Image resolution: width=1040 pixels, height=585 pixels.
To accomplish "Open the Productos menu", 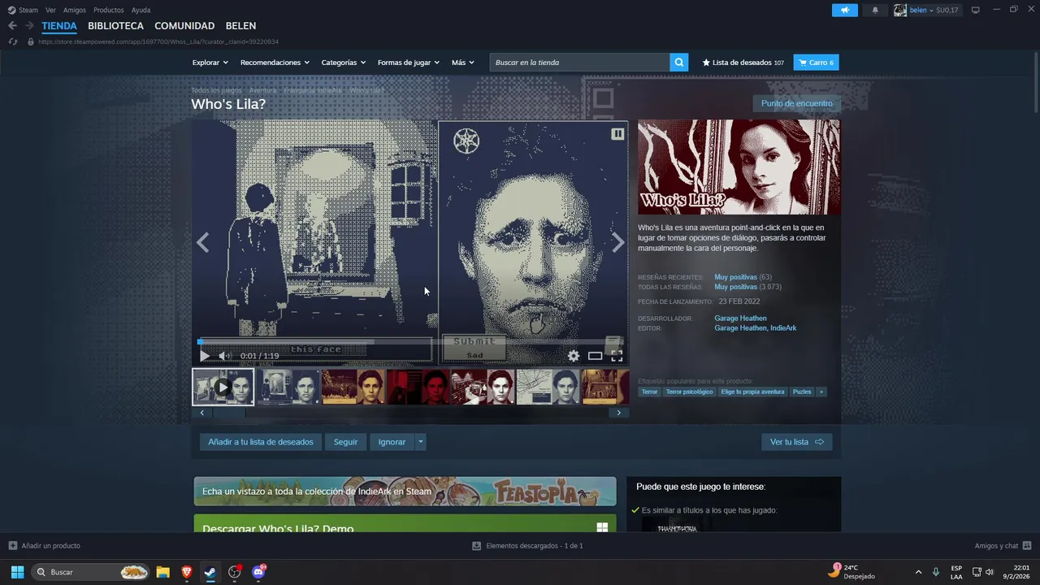I will click(109, 10).
